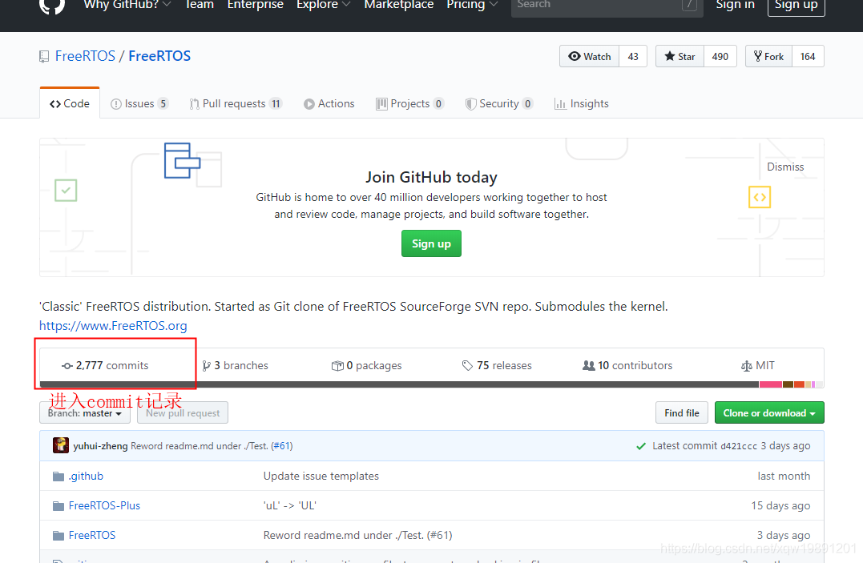Click the Find file button
Image resolution: width=863 pixels, height=563 pixels.
point(681,412)
